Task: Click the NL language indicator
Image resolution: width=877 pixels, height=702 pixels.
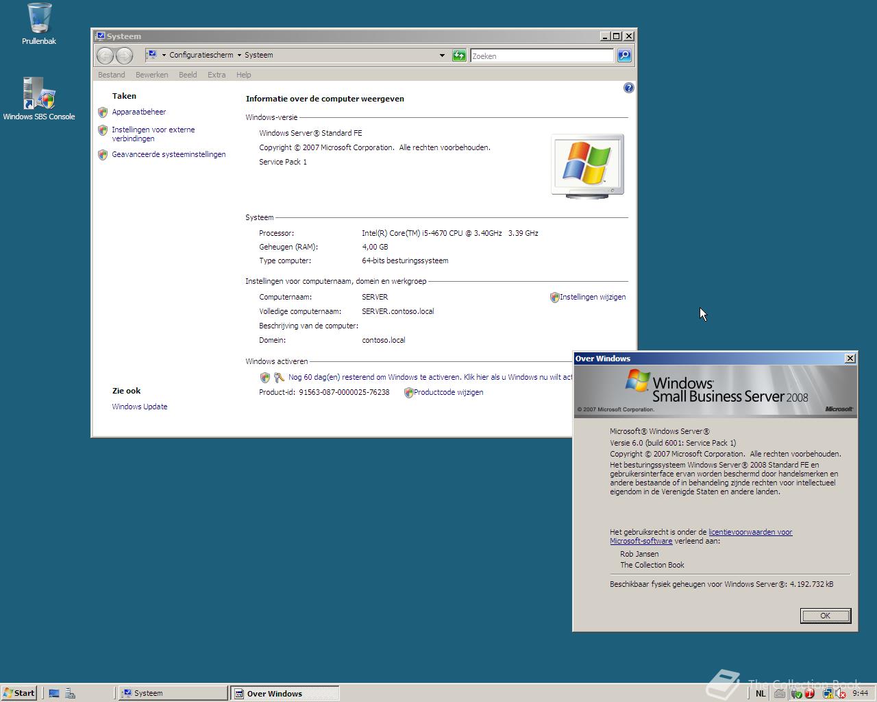Action: pos(761,693)
